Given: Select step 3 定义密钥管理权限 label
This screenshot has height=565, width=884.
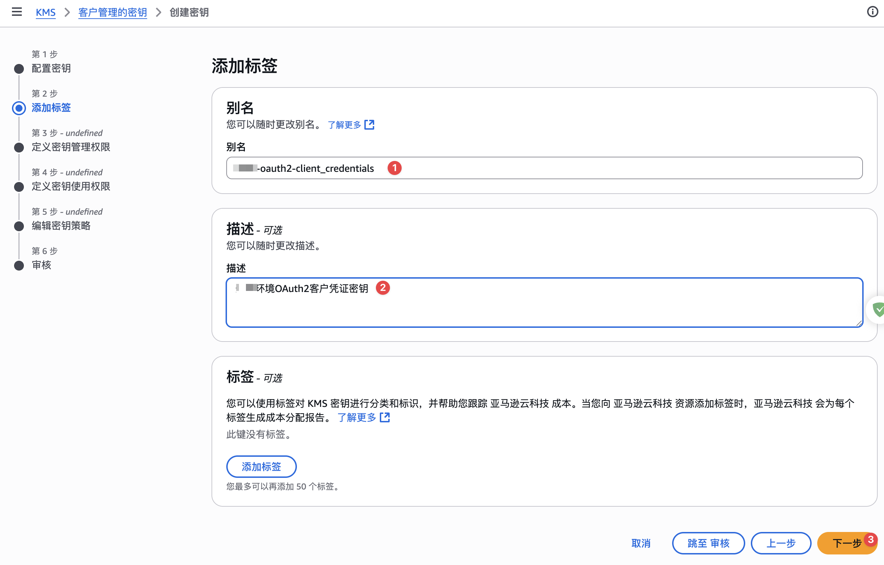Looking at the screenshot, I should pyautogui.click(x=71, y=147).
